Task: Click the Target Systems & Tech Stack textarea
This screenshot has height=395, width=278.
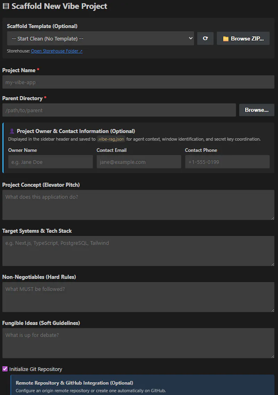Action: [138, 251]
